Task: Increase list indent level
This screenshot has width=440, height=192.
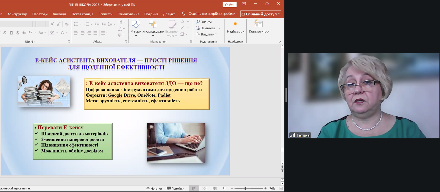Action: [103, 24]
